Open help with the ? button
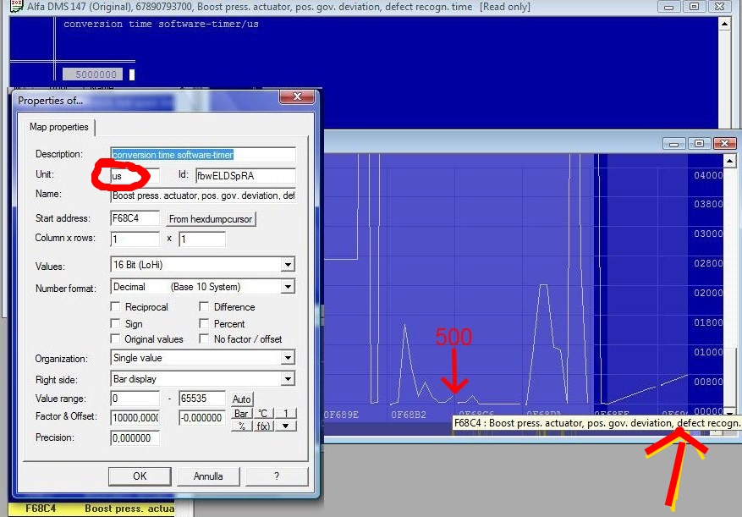 coord(277,476)
